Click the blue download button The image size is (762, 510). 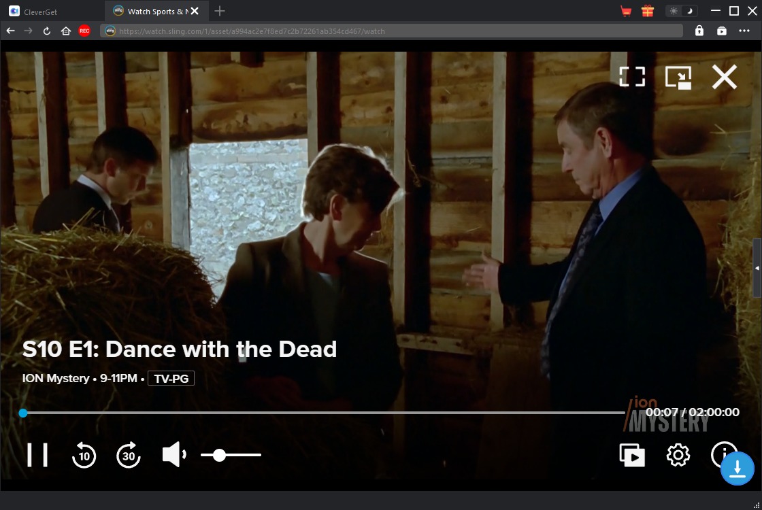pyautogui.click(x=738, y=469)
